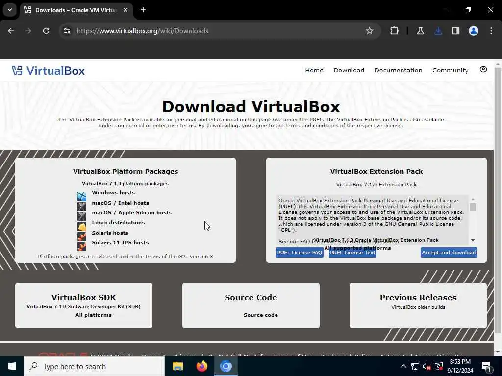Open Chrome Labs flask icon
The height and width of the screenshot is (376, 502).
[420, 31]
